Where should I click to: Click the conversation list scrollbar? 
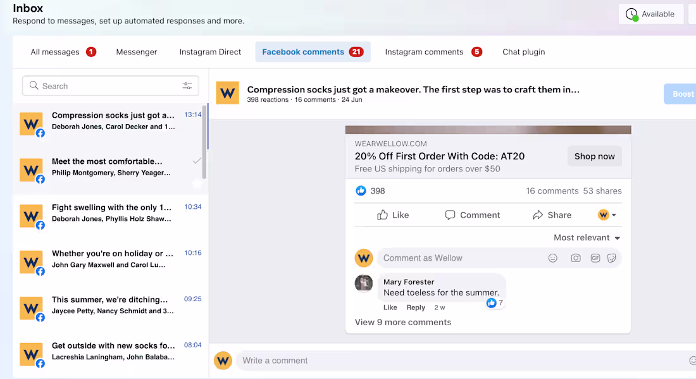[x=204, y=141]
